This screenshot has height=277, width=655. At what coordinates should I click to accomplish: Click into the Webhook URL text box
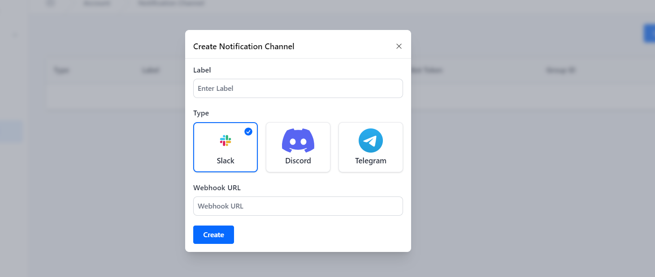tap(298, 206)
